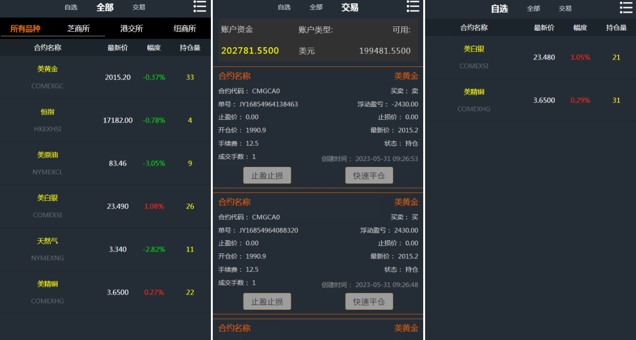Open the 港交所 exchange tab
The width and height of the screenshot is (636, 340).
131,28
